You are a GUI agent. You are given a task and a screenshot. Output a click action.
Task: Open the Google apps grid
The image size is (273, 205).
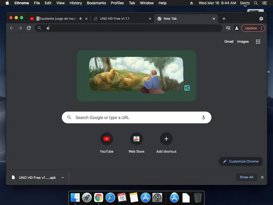258,41
